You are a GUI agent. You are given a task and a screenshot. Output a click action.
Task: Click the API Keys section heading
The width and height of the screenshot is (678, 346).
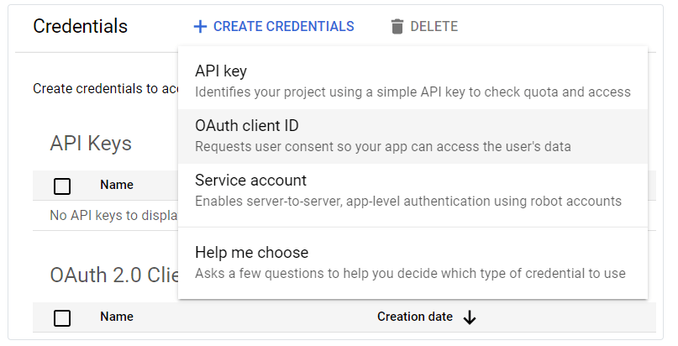[91, 144]
